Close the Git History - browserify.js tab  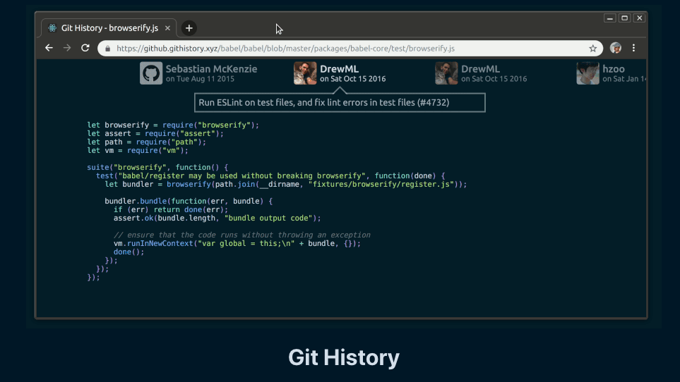pos(167,28)
